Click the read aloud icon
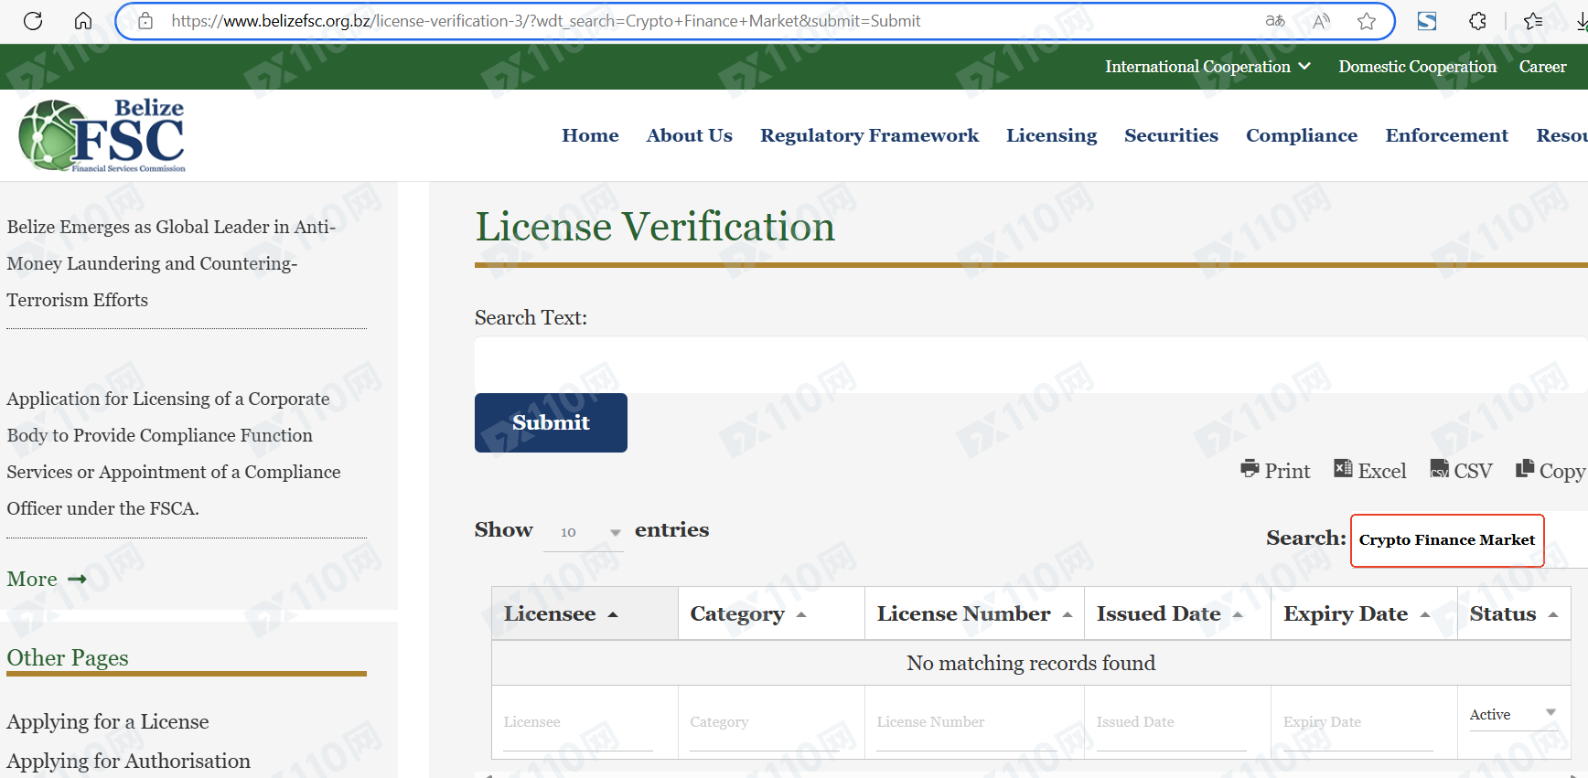 (1321, 21)
